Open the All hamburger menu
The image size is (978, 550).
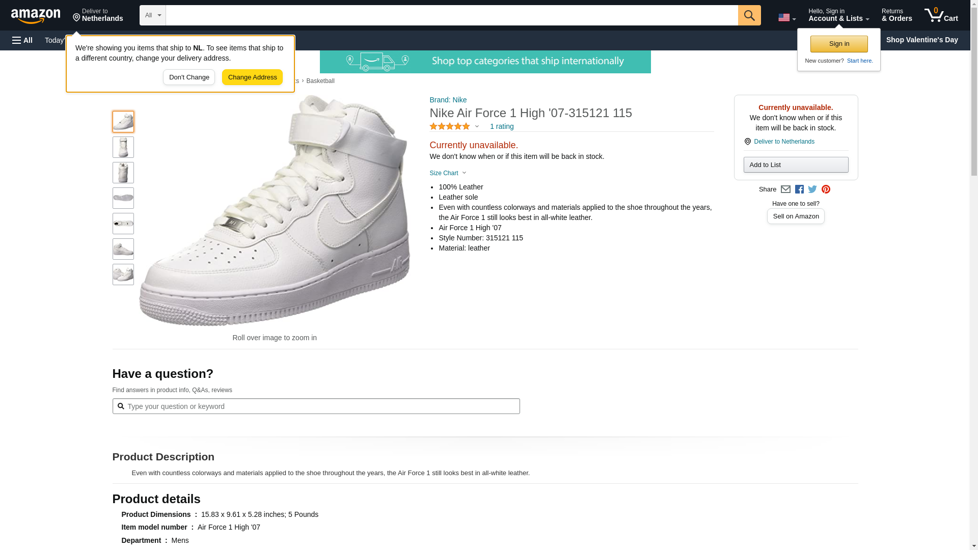point(22,40)
